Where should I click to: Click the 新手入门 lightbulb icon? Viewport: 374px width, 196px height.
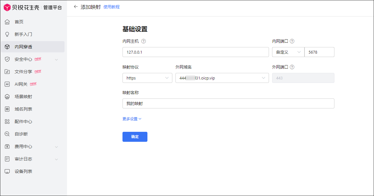(7, 34)
